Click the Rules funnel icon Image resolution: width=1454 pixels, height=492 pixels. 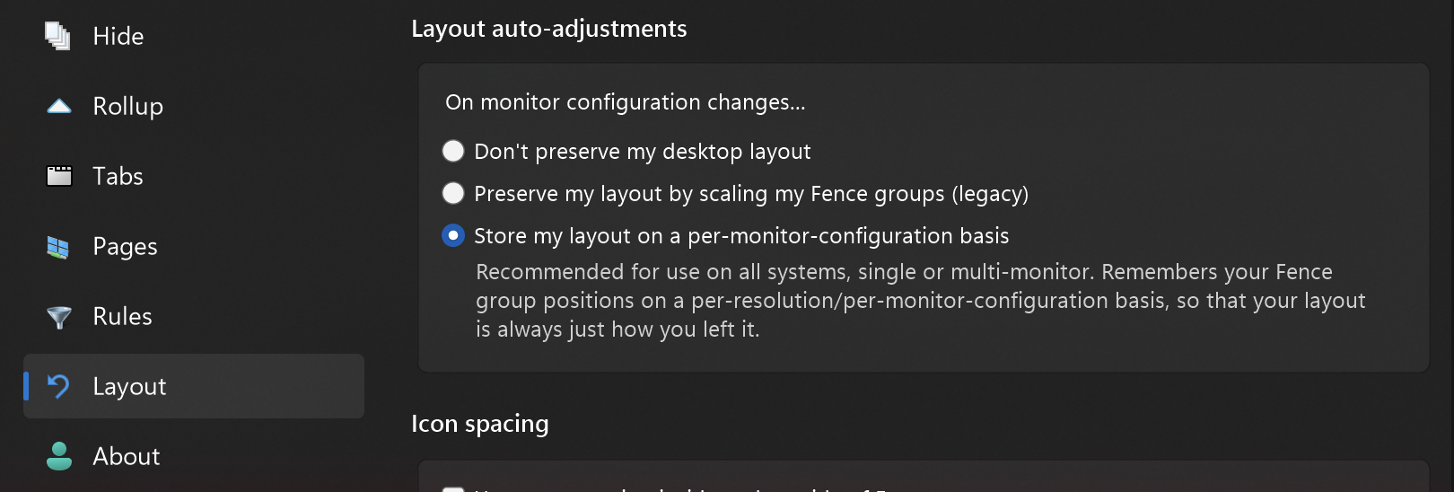pos(59,317)
